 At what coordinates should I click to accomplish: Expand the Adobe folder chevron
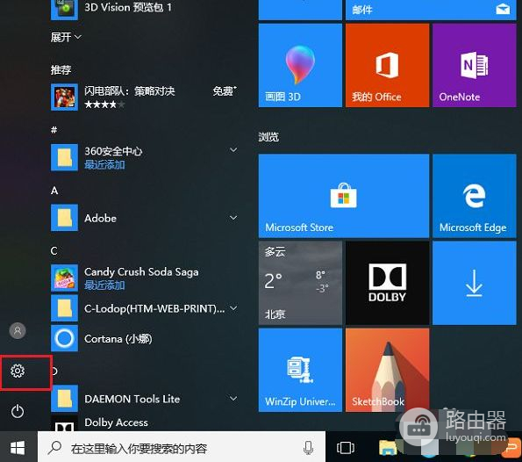click(x=233, y=218)
